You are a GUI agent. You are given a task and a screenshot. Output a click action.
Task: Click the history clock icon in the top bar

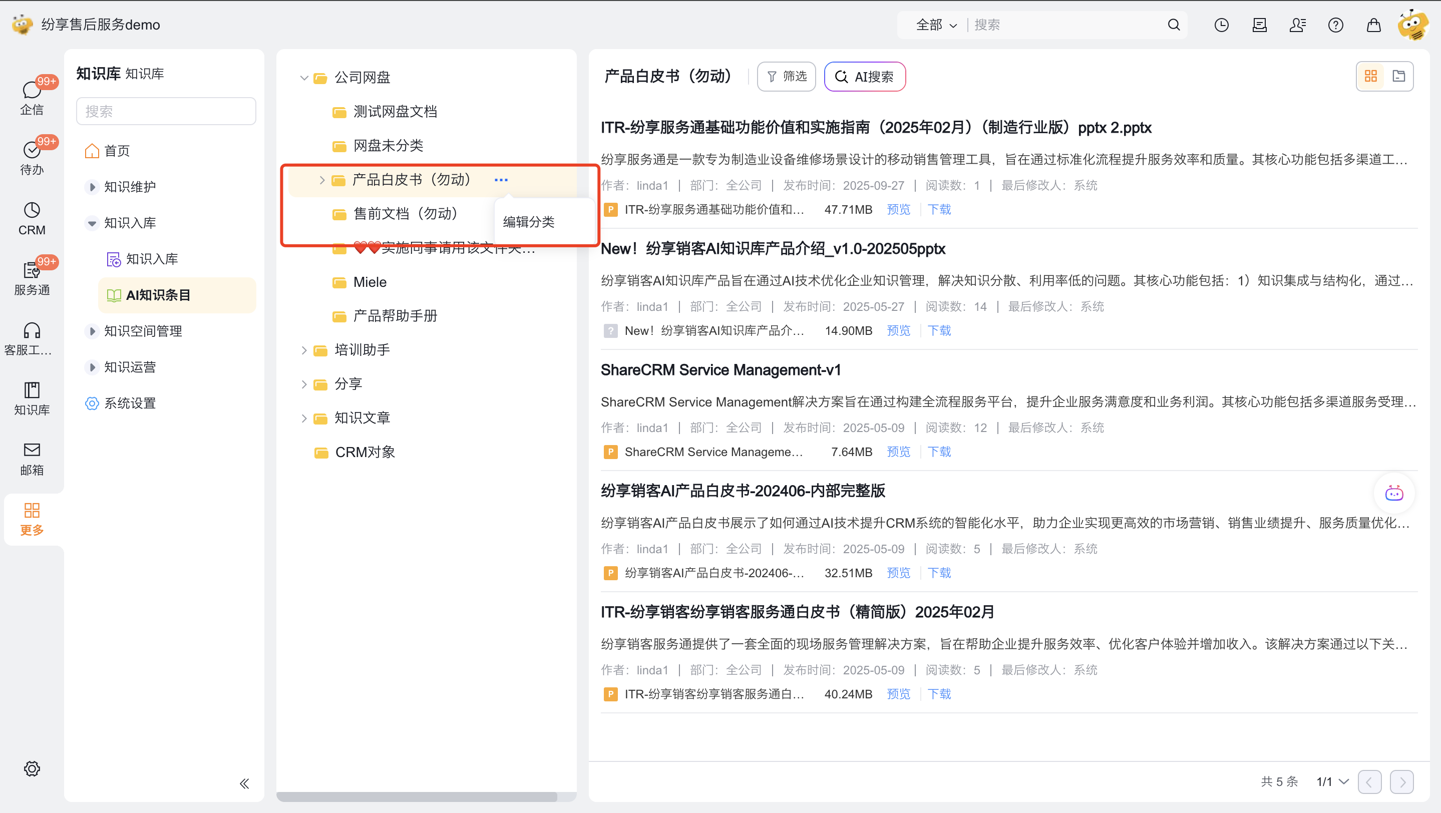(1221, 25)
